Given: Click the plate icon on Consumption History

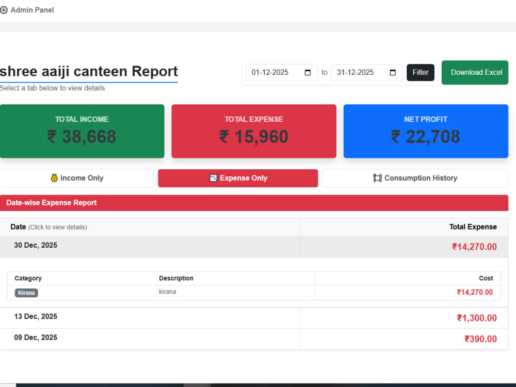Looking at the screenshot, I should click(x=378, y=178).
